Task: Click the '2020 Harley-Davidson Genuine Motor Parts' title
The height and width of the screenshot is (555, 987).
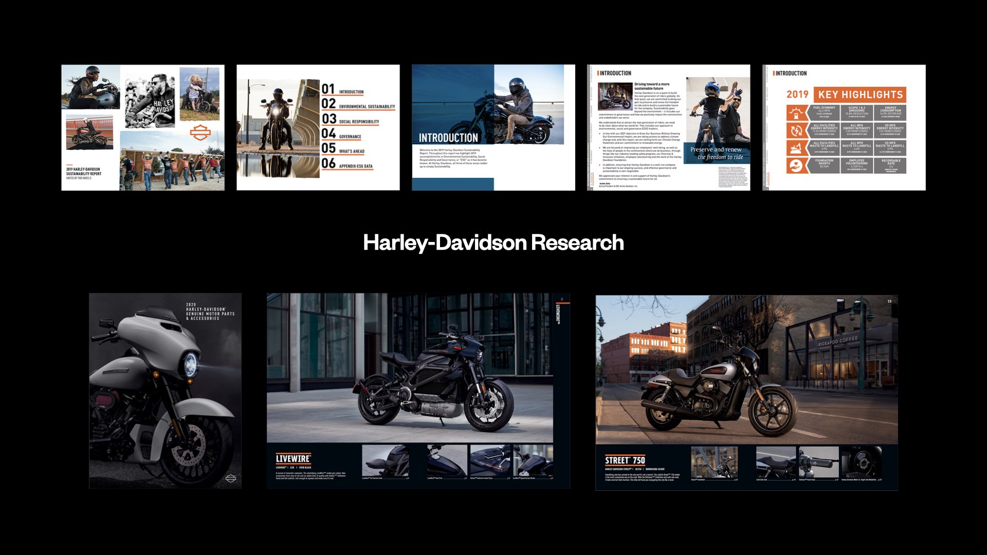Action: click(210, 311)
